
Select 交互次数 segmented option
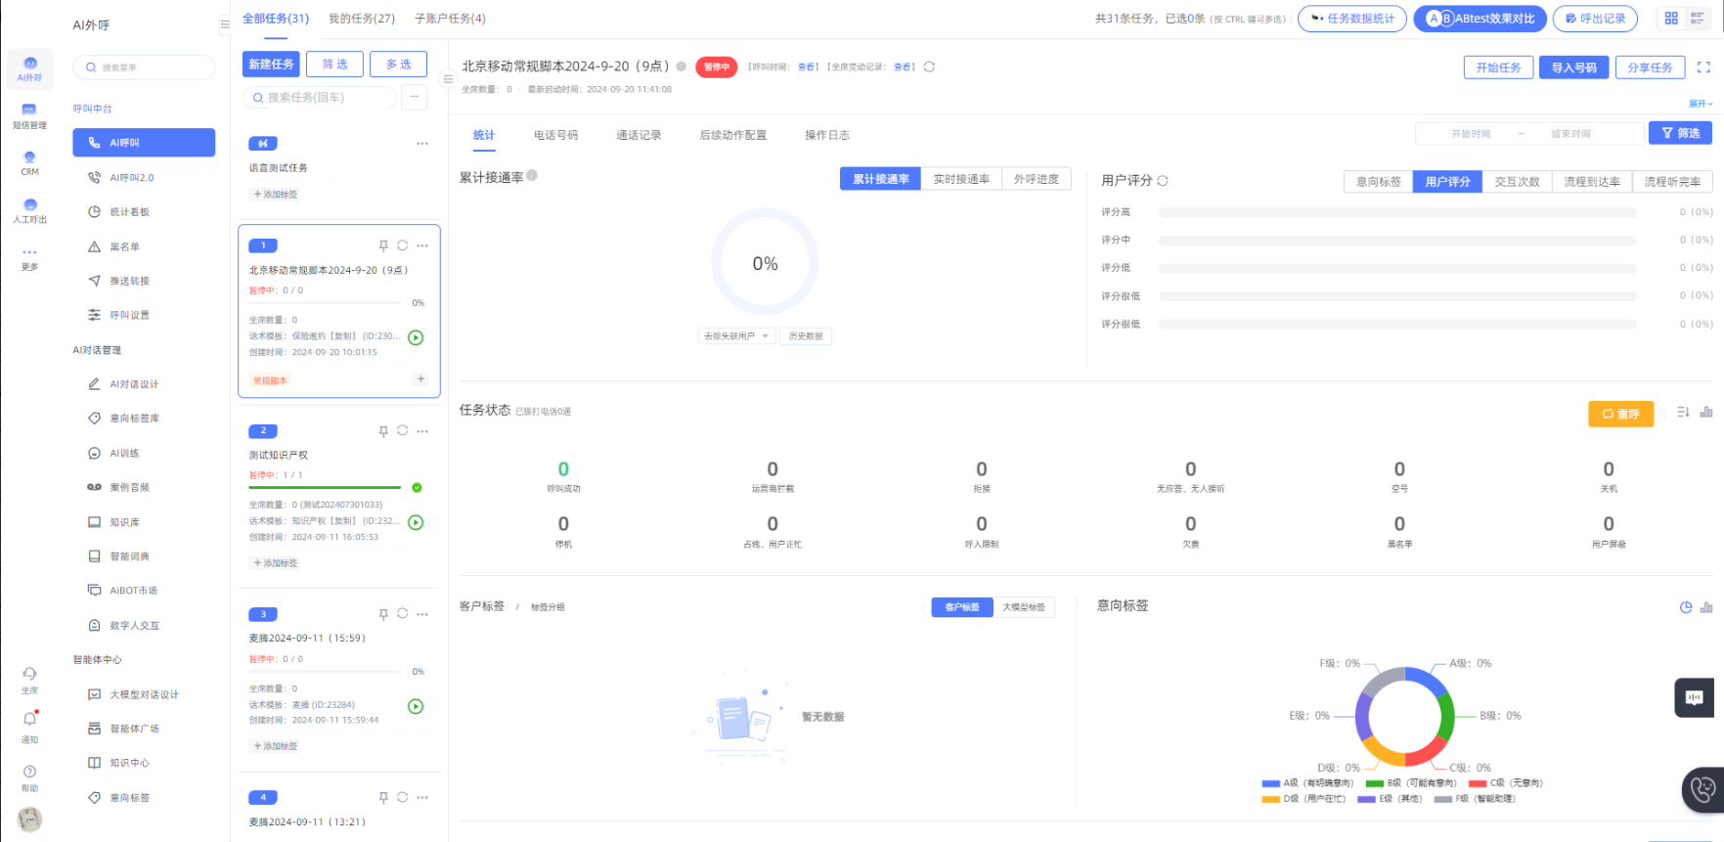point(1517,182)
